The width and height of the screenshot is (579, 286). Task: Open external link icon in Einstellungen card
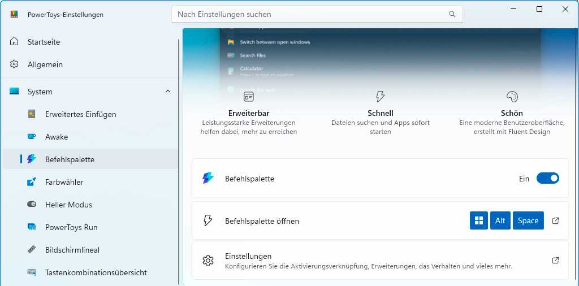pos(555,260)
